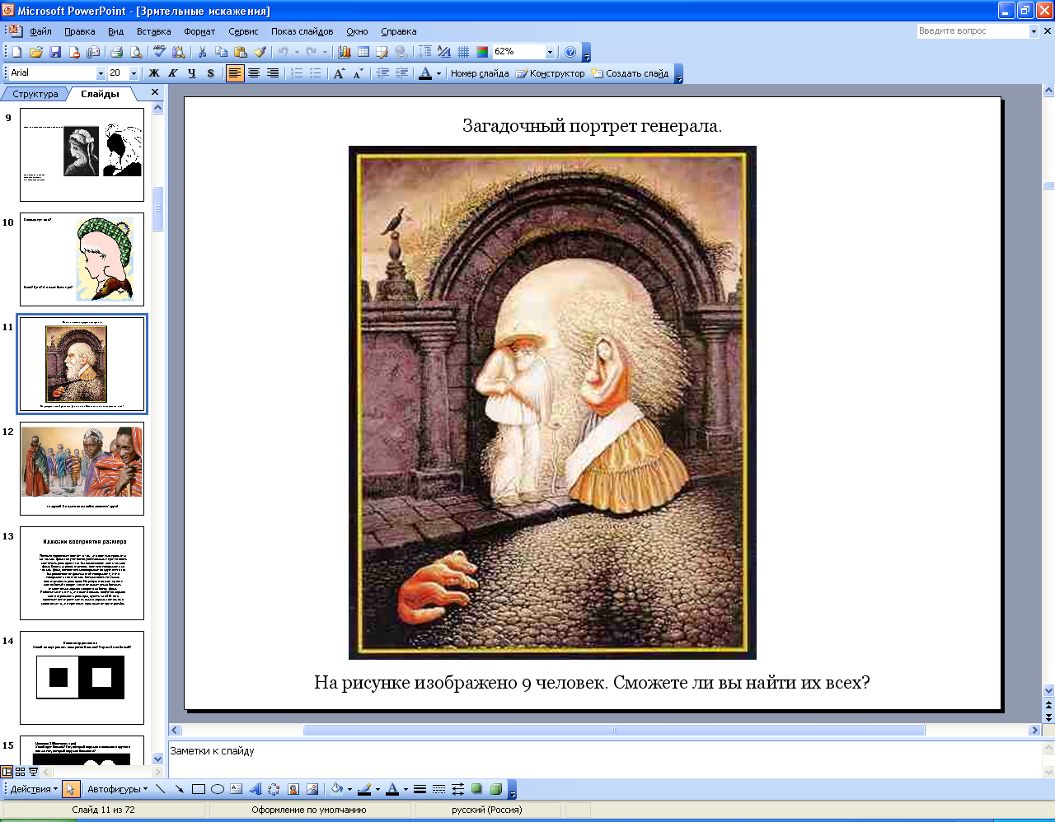Select the Oval drawing tool

coord(218,789)
